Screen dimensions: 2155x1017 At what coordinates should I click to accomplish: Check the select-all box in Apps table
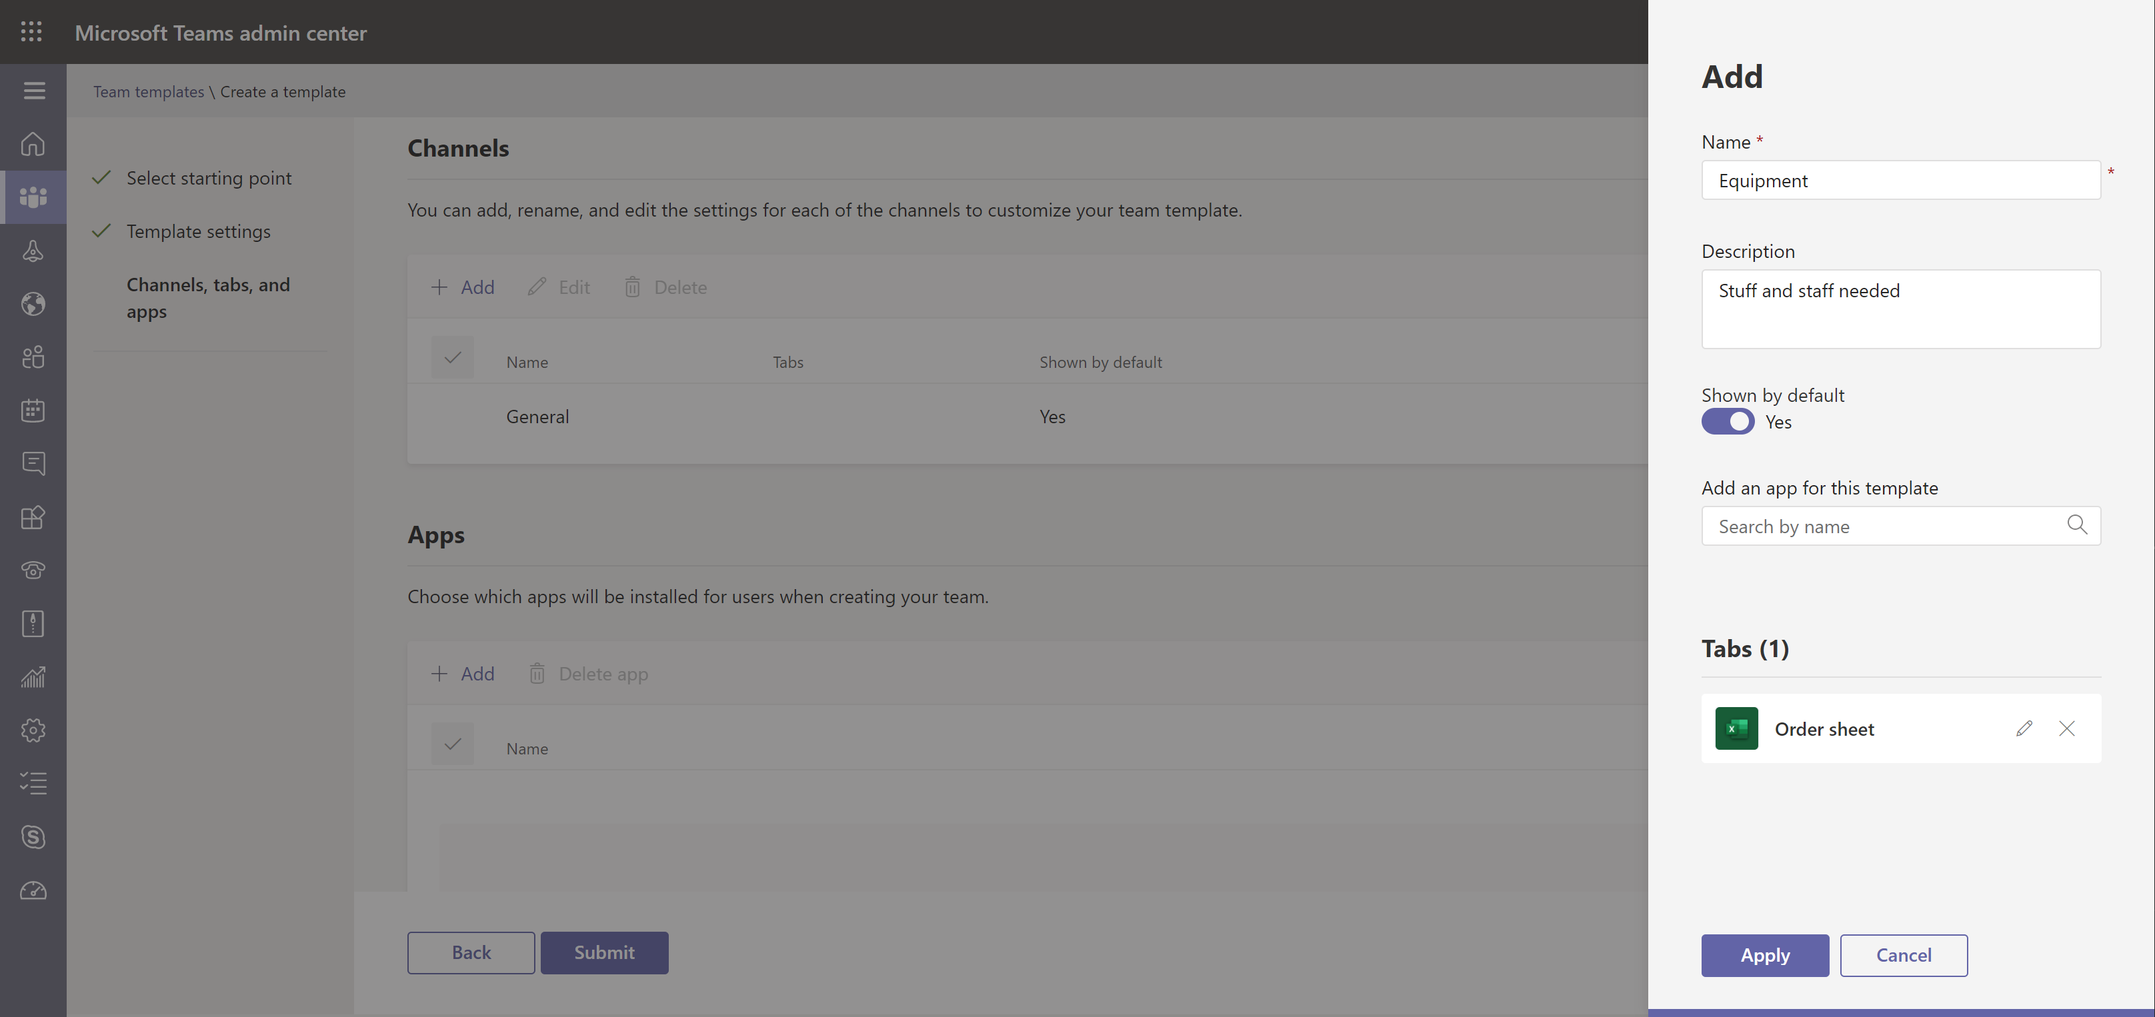point(453,744)
